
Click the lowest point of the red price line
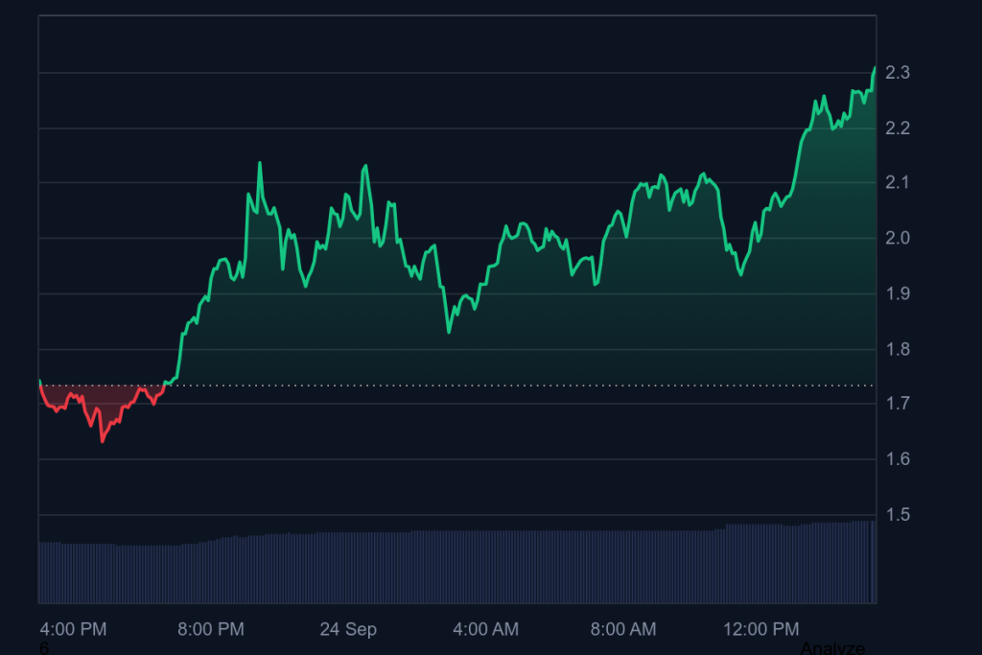[x=103, y=441]
